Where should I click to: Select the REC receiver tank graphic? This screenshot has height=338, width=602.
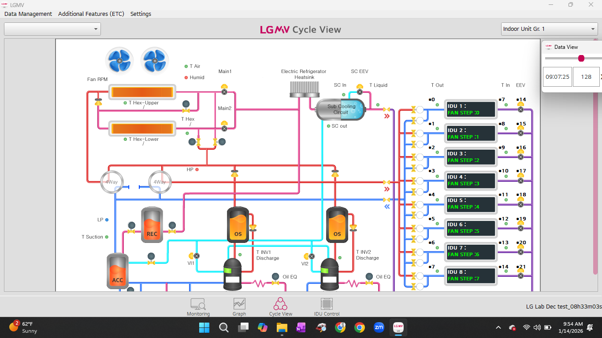click(x=152, y=225)
